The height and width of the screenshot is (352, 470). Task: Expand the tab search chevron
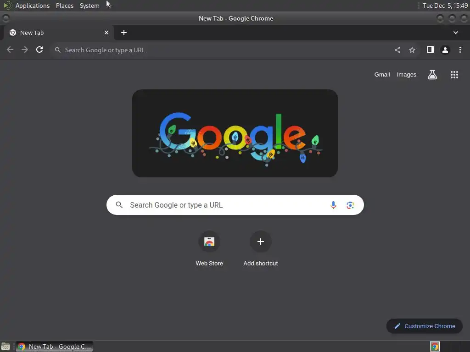coord(456,33)
